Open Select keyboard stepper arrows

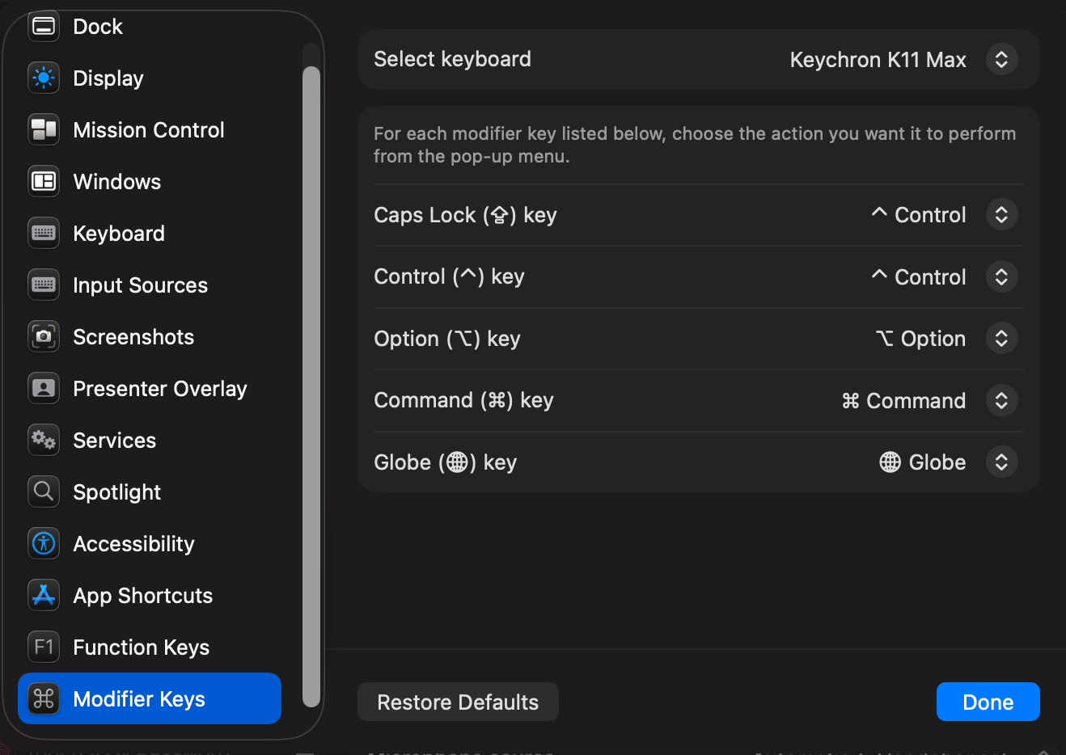(1001, 60)
